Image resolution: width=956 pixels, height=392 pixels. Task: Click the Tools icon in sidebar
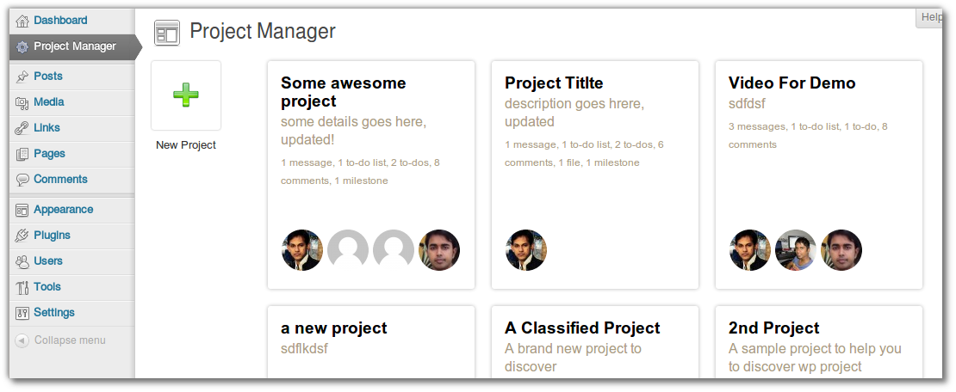click(x=22, y=287)
